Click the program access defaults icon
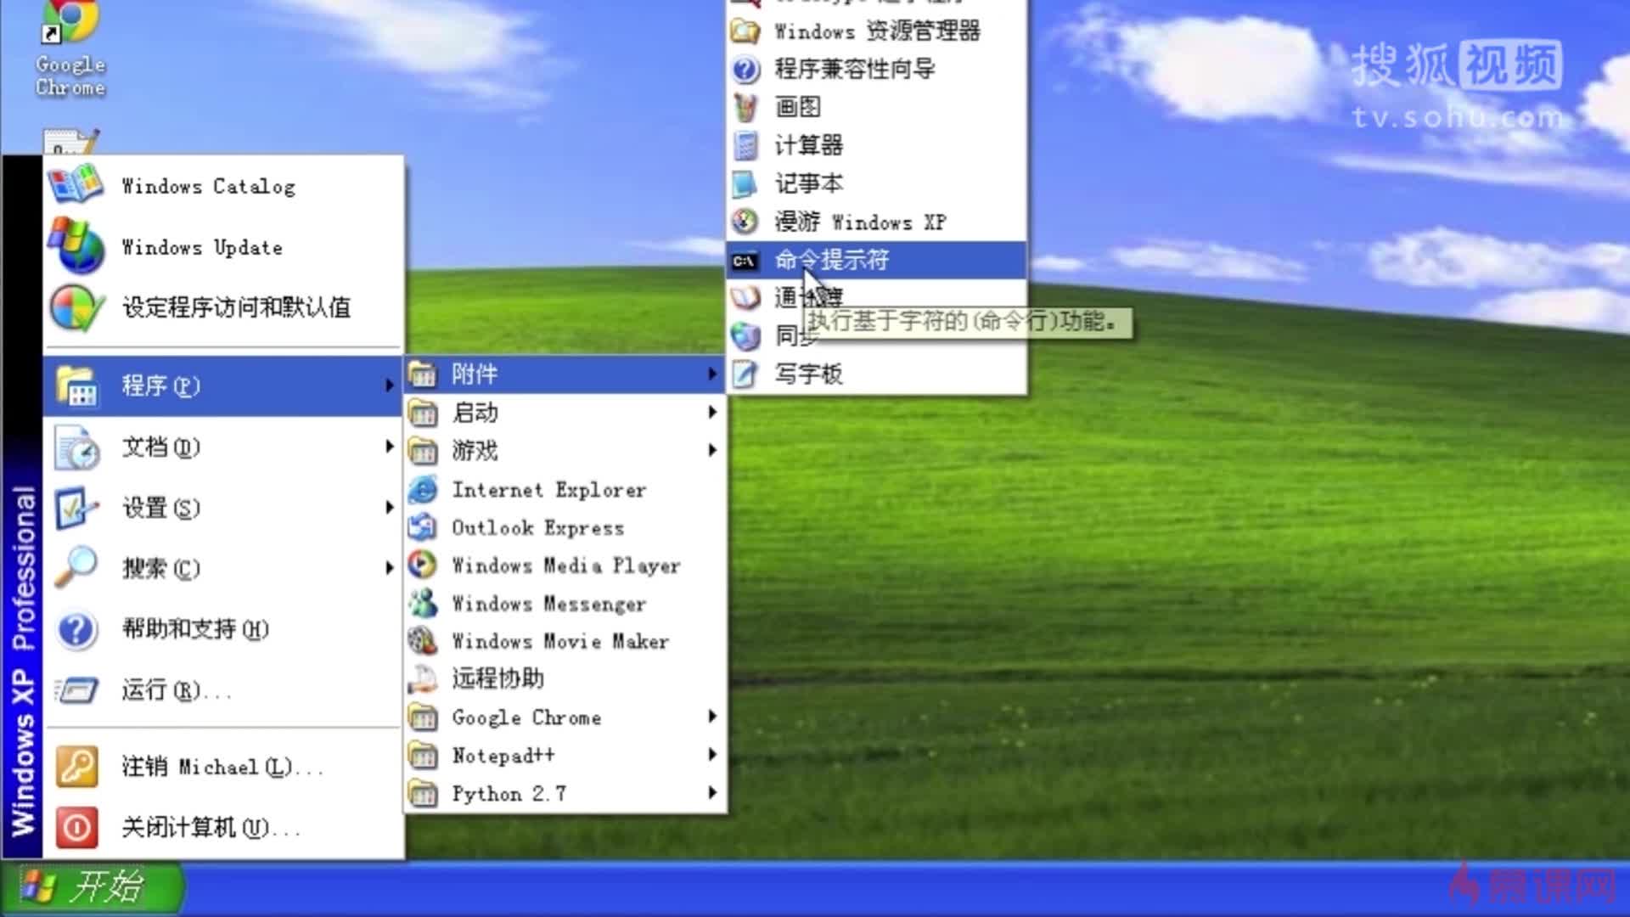The height and width of the screenshot is (917, 1630). click(76, 307)
